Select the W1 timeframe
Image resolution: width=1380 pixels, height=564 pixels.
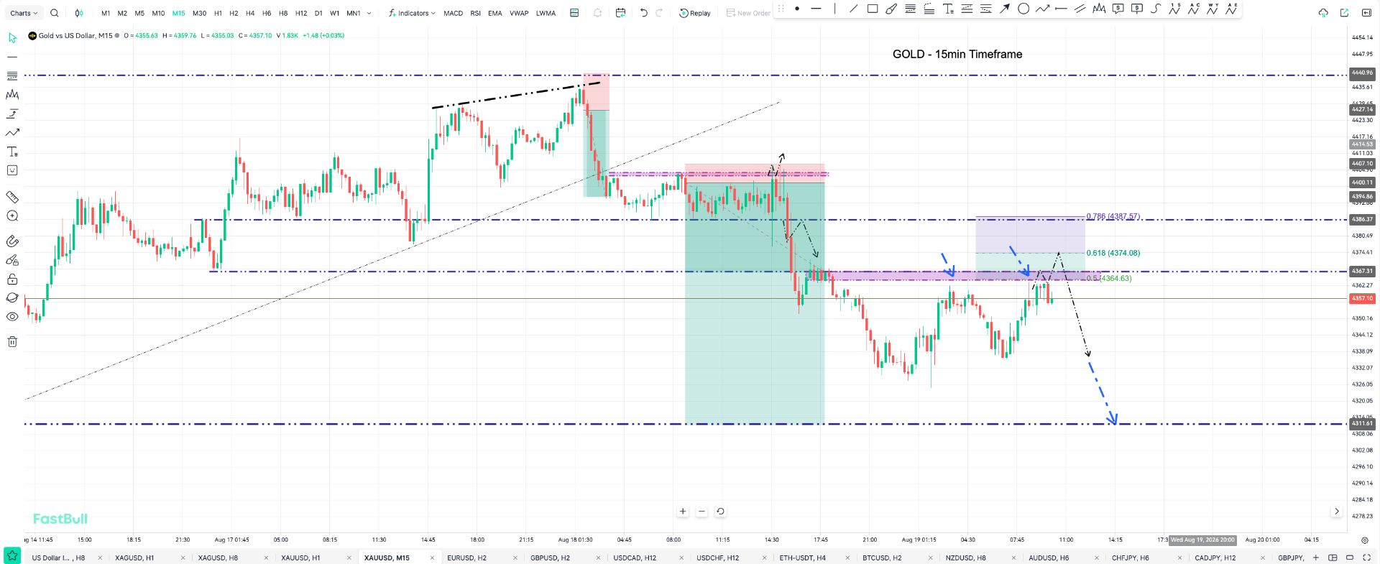click(335, 13)
